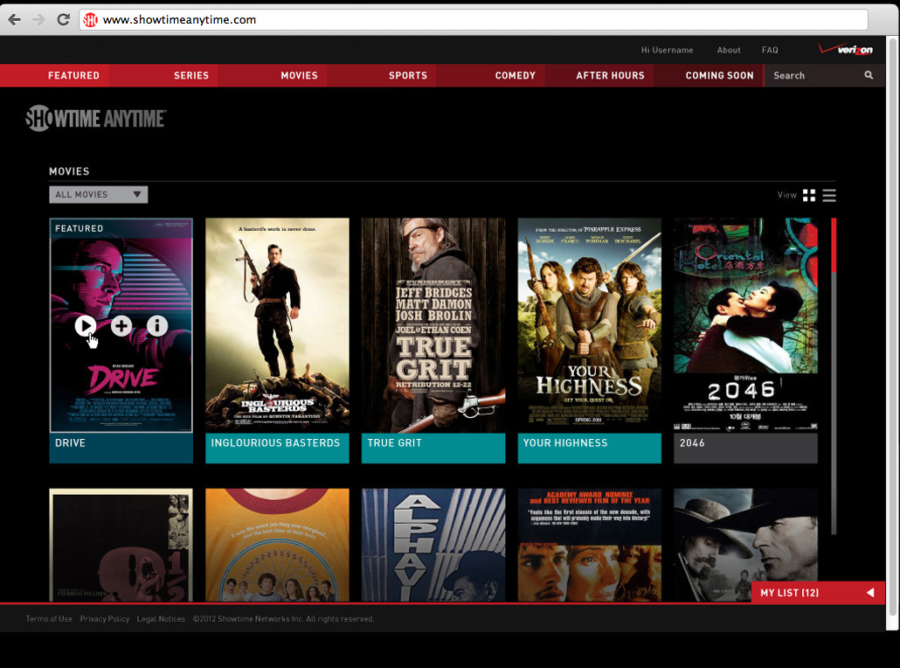Viewport: 900px width, 668px height.
Task: Open Legal Notices link
Action: pyautogui.click(x=161, y=619)
